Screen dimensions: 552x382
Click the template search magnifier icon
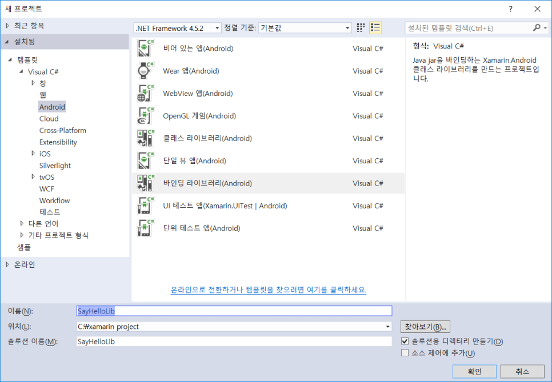tap(537, 28)
